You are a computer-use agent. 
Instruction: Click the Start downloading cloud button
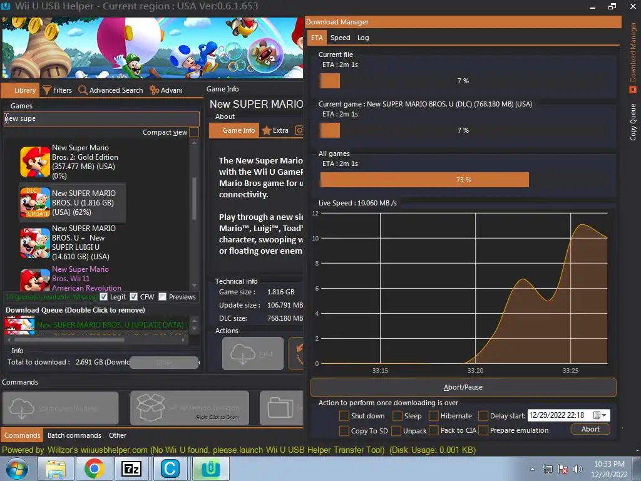(x=61, y=408)
